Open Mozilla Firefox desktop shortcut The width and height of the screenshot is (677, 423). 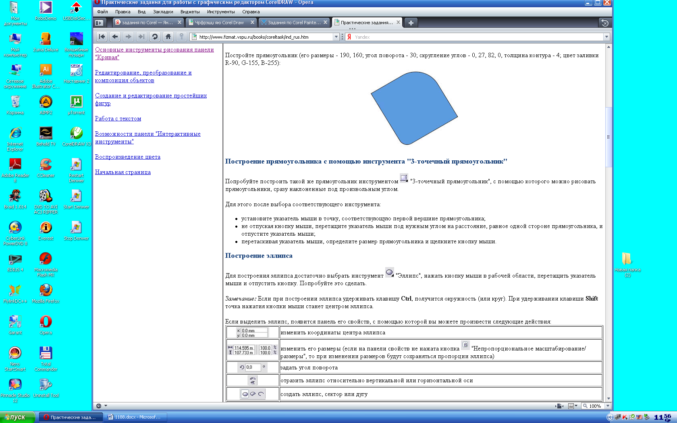point(46,293)
